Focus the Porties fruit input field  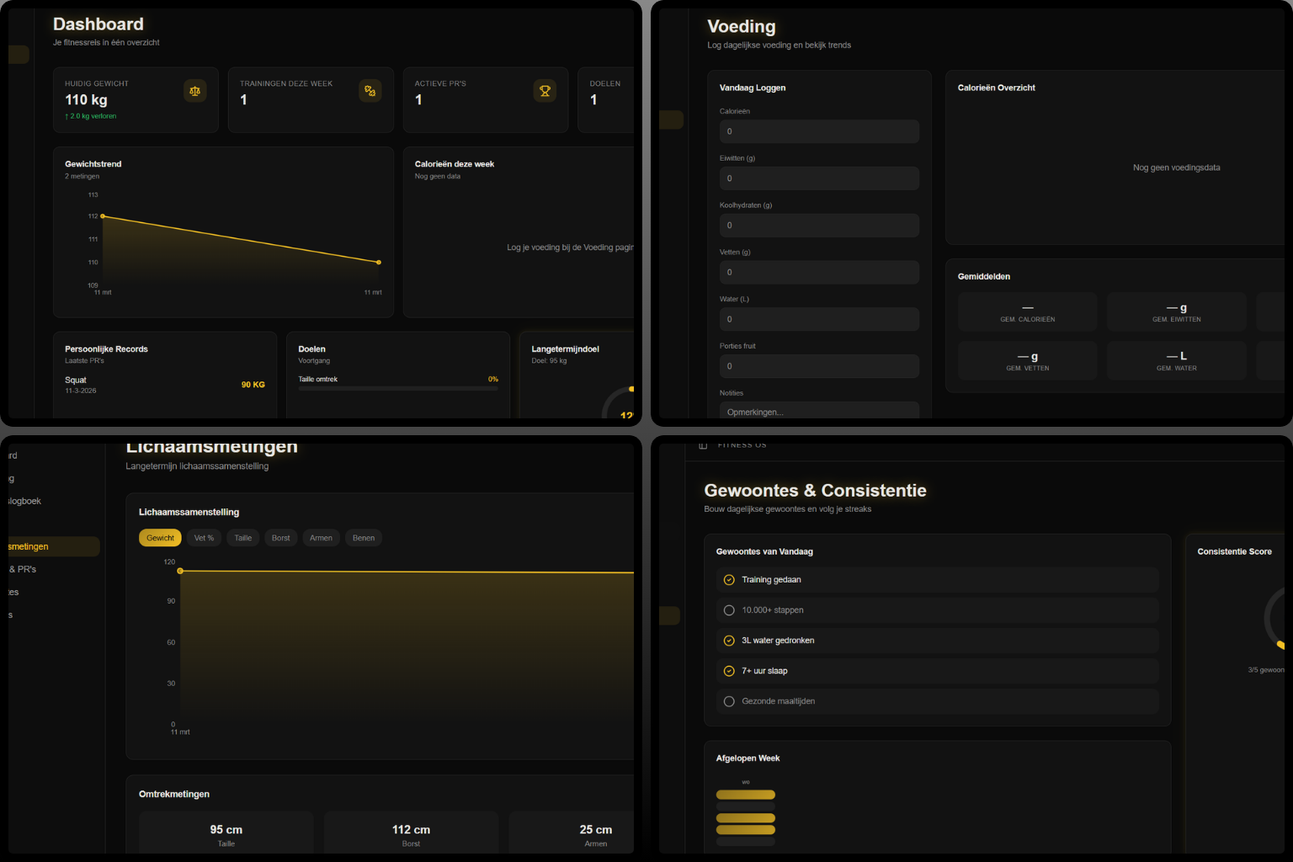(x=819, y=366)
